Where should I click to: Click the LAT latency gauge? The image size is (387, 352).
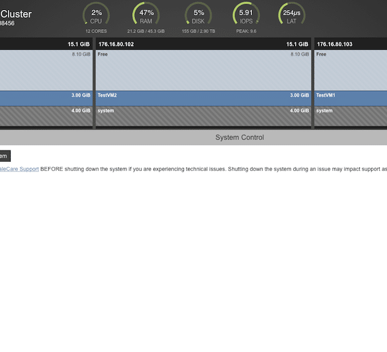292,14
